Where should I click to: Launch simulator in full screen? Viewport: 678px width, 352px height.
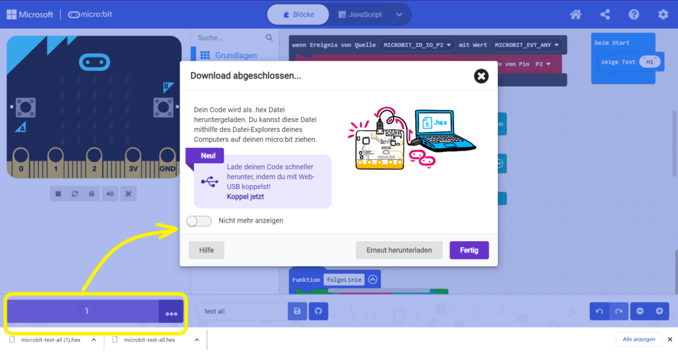click(x=128, y=194)
